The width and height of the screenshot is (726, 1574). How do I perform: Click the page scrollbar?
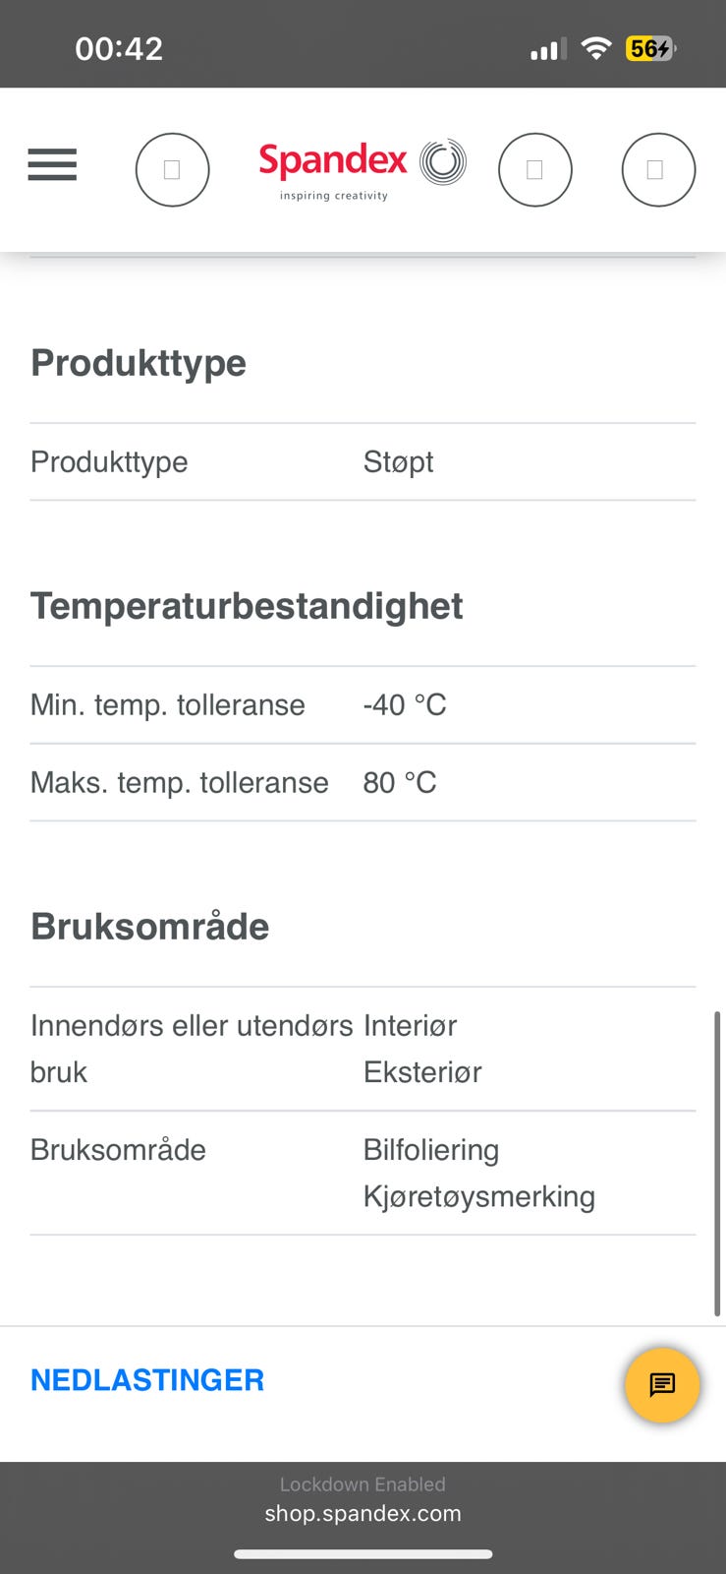click(x=717, y=1161)
